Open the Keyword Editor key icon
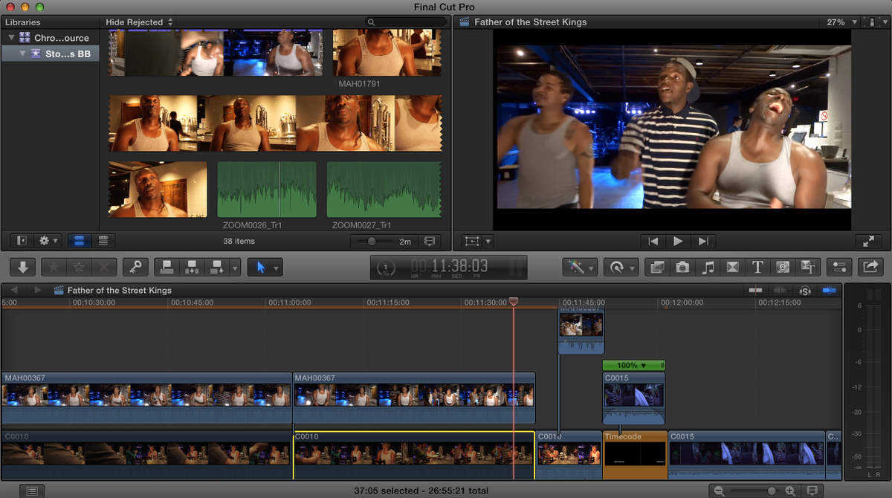The height and width of the screenshot is (498, 892). [135, 268]
